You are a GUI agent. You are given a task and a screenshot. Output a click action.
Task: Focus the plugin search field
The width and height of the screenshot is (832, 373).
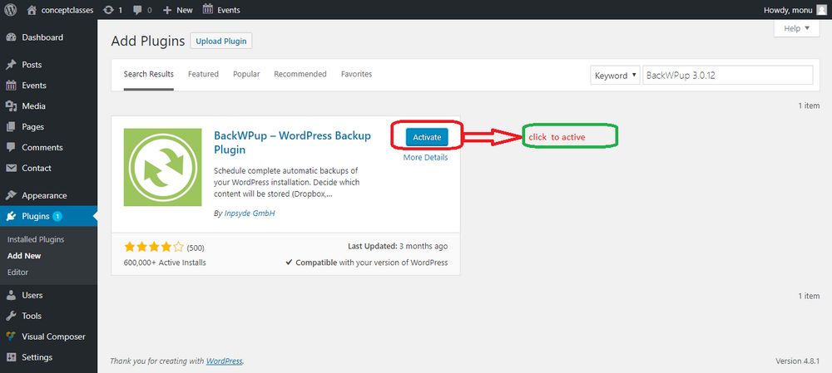click(727, 76)
